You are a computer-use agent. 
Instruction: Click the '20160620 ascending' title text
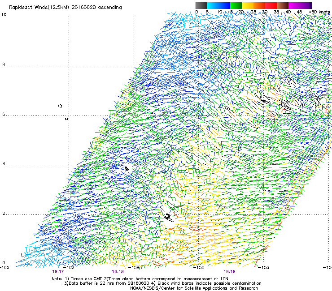[96, 8]
